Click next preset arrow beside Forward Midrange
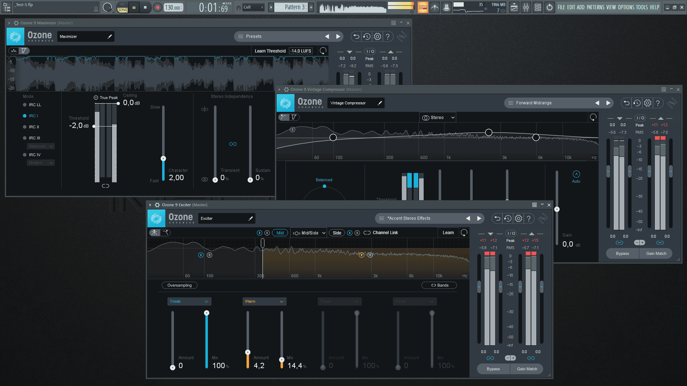The width and height of the screenshot is (687, 386). tap(608, 103)
